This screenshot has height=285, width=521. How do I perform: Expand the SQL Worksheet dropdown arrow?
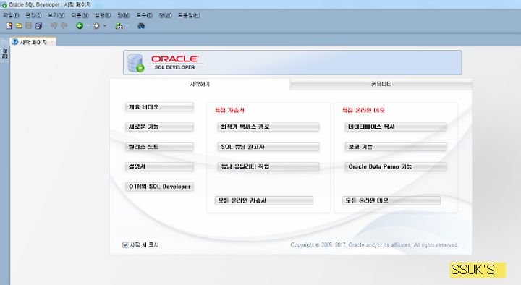click(x=127, y=26)
